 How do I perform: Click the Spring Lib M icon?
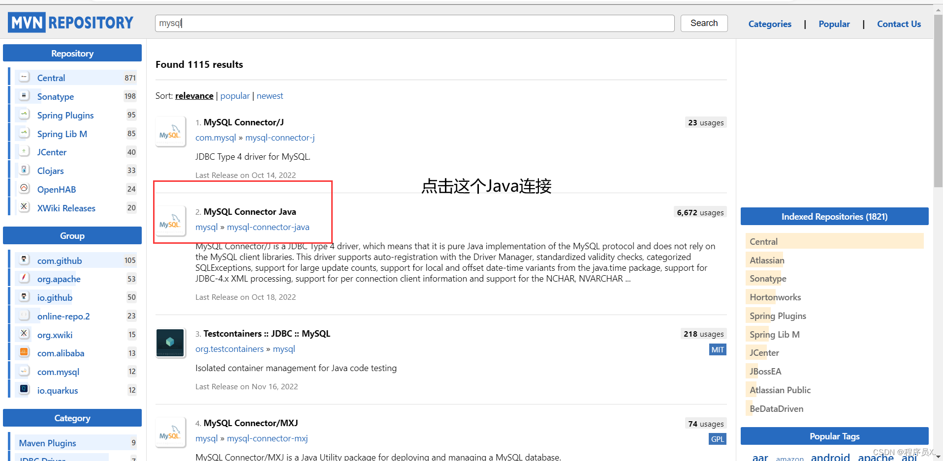24,133
